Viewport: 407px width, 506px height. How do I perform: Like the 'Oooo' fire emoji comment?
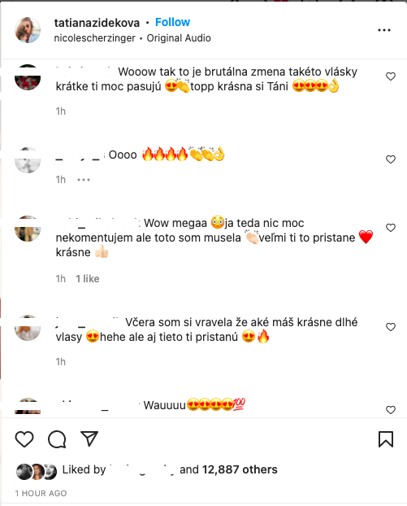[391, 159]
